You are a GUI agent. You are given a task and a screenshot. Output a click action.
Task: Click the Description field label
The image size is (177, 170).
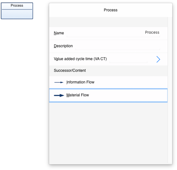pyautogui.click(x=63, y=46)
